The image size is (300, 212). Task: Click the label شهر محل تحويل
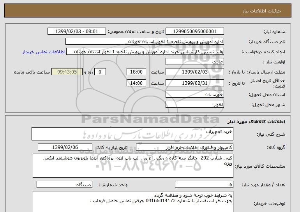(x=268, y=105)
